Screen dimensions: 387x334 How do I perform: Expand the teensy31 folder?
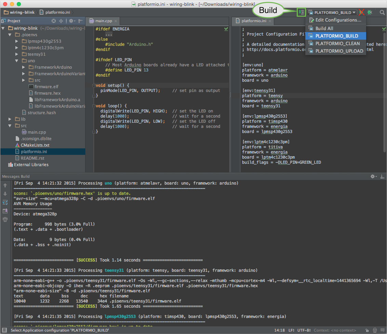pos(16,54)
